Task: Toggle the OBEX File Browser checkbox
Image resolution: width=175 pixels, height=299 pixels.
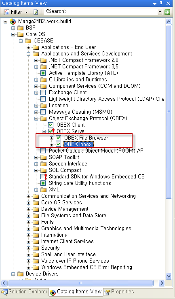Action: [59, 138]
